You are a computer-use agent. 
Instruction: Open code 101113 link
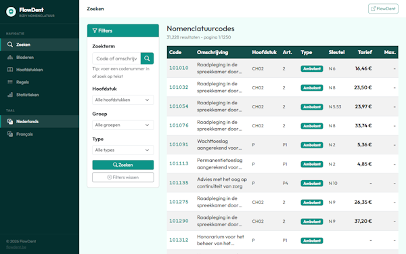click(x=179, y=163)
